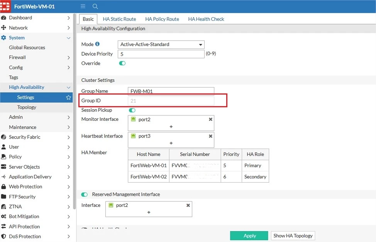Click Show HA Topology button
Screen dimensions: 376x242
click(293, 235)
